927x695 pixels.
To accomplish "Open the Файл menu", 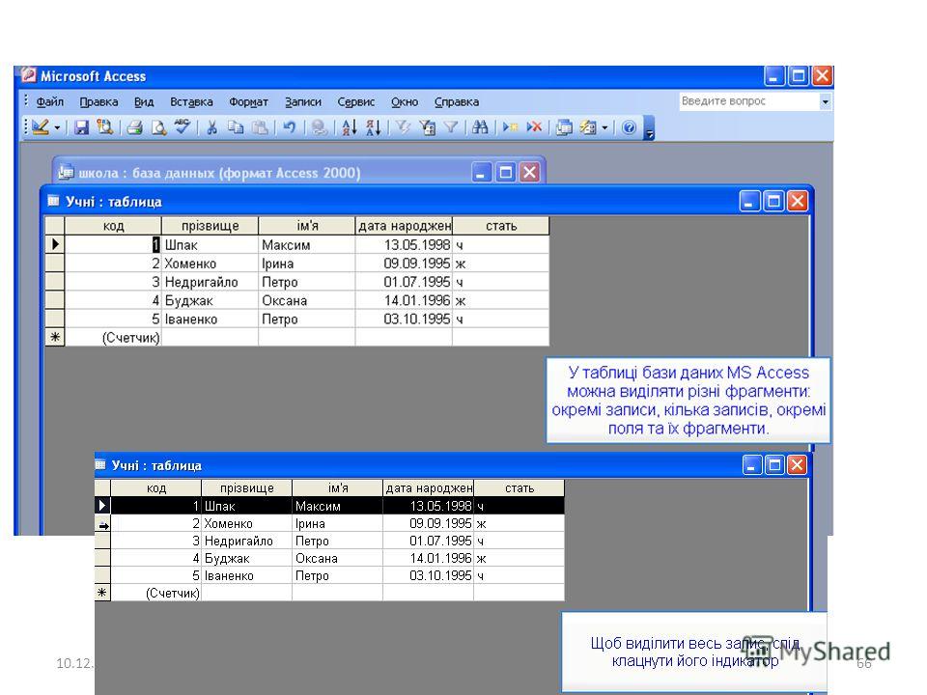I will [49, 101].
